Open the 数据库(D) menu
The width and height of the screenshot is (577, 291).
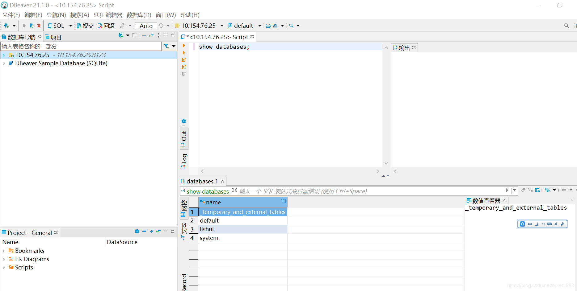pos(139,15)
